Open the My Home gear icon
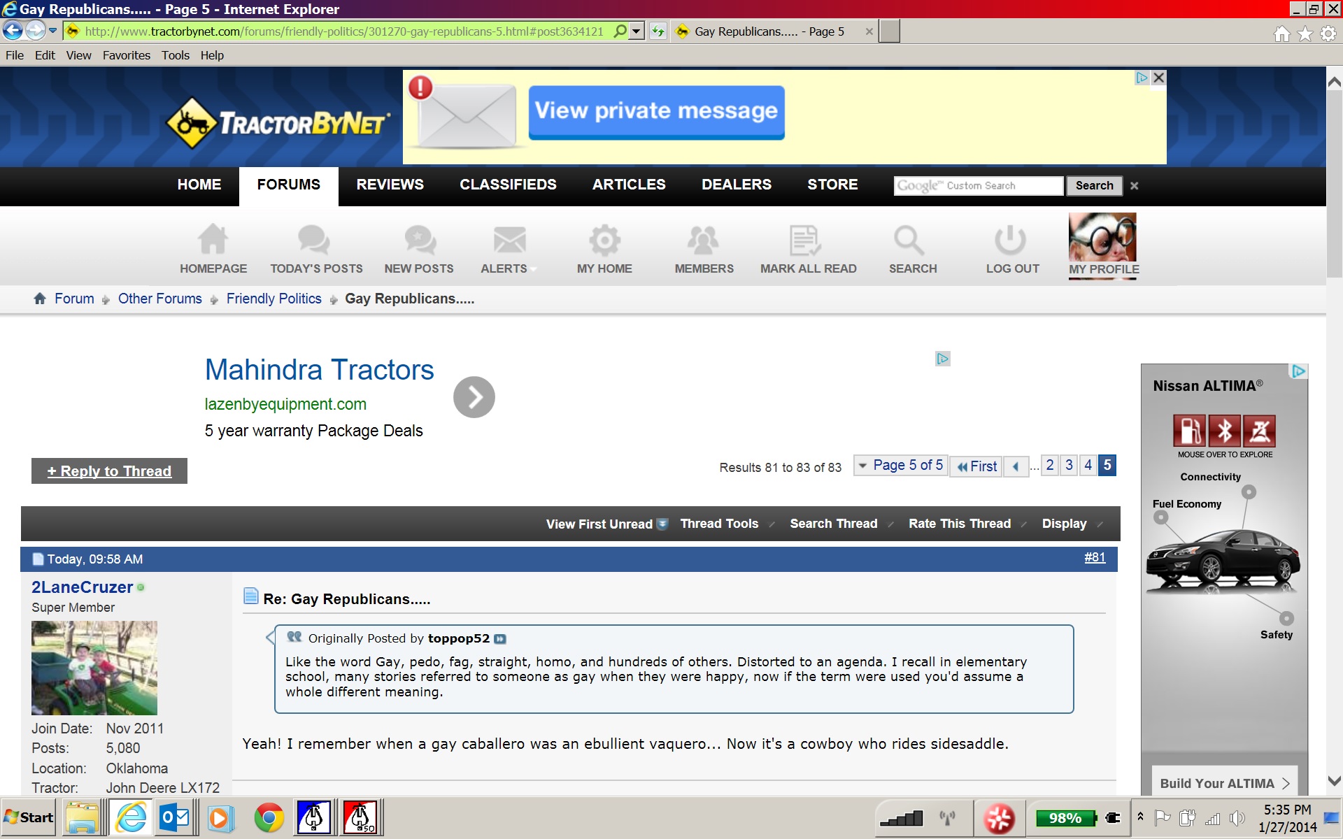Screen dimensions: 1343x839 pyautogui.click(x=604, y=240)
